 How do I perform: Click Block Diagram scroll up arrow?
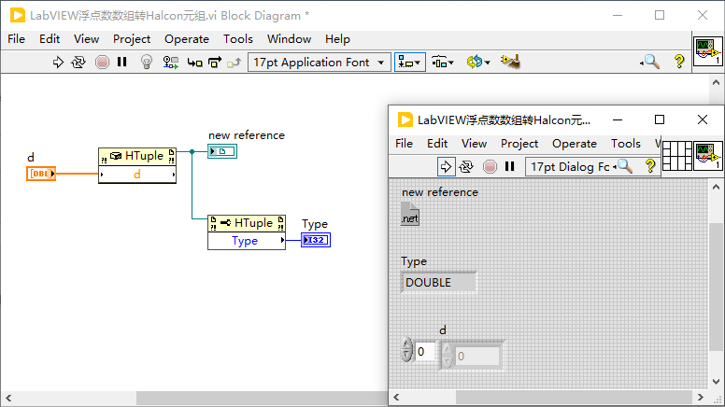point(716,83)
